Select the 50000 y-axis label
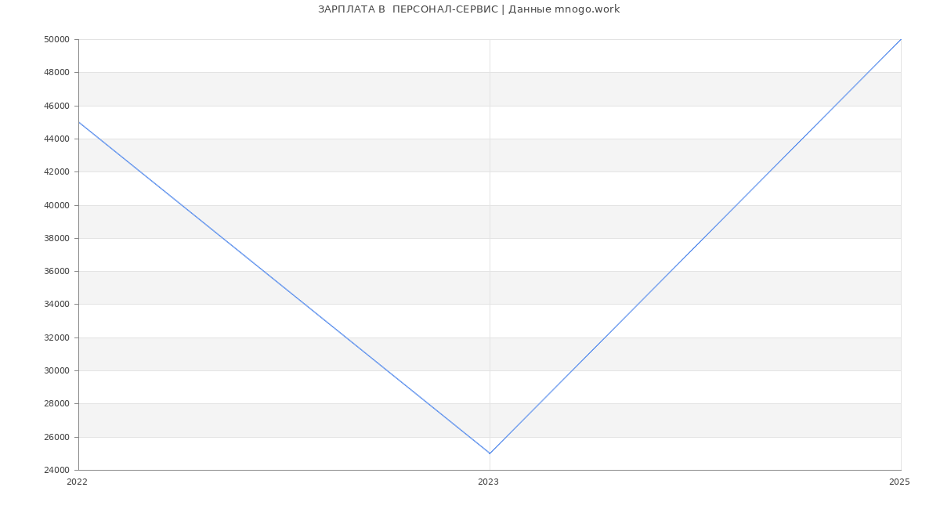The width and height of the screenshot is (940, 509). point(57,40)
